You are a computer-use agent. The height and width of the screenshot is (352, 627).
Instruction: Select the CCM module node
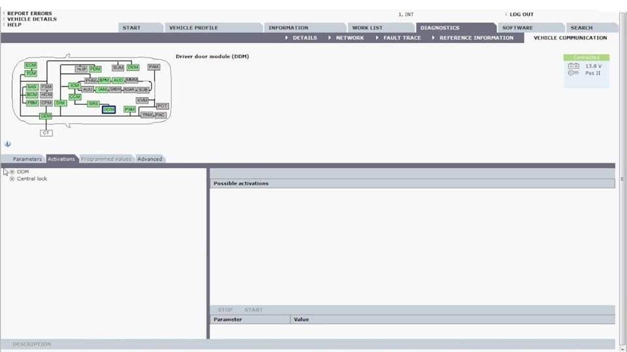[74, 97]
